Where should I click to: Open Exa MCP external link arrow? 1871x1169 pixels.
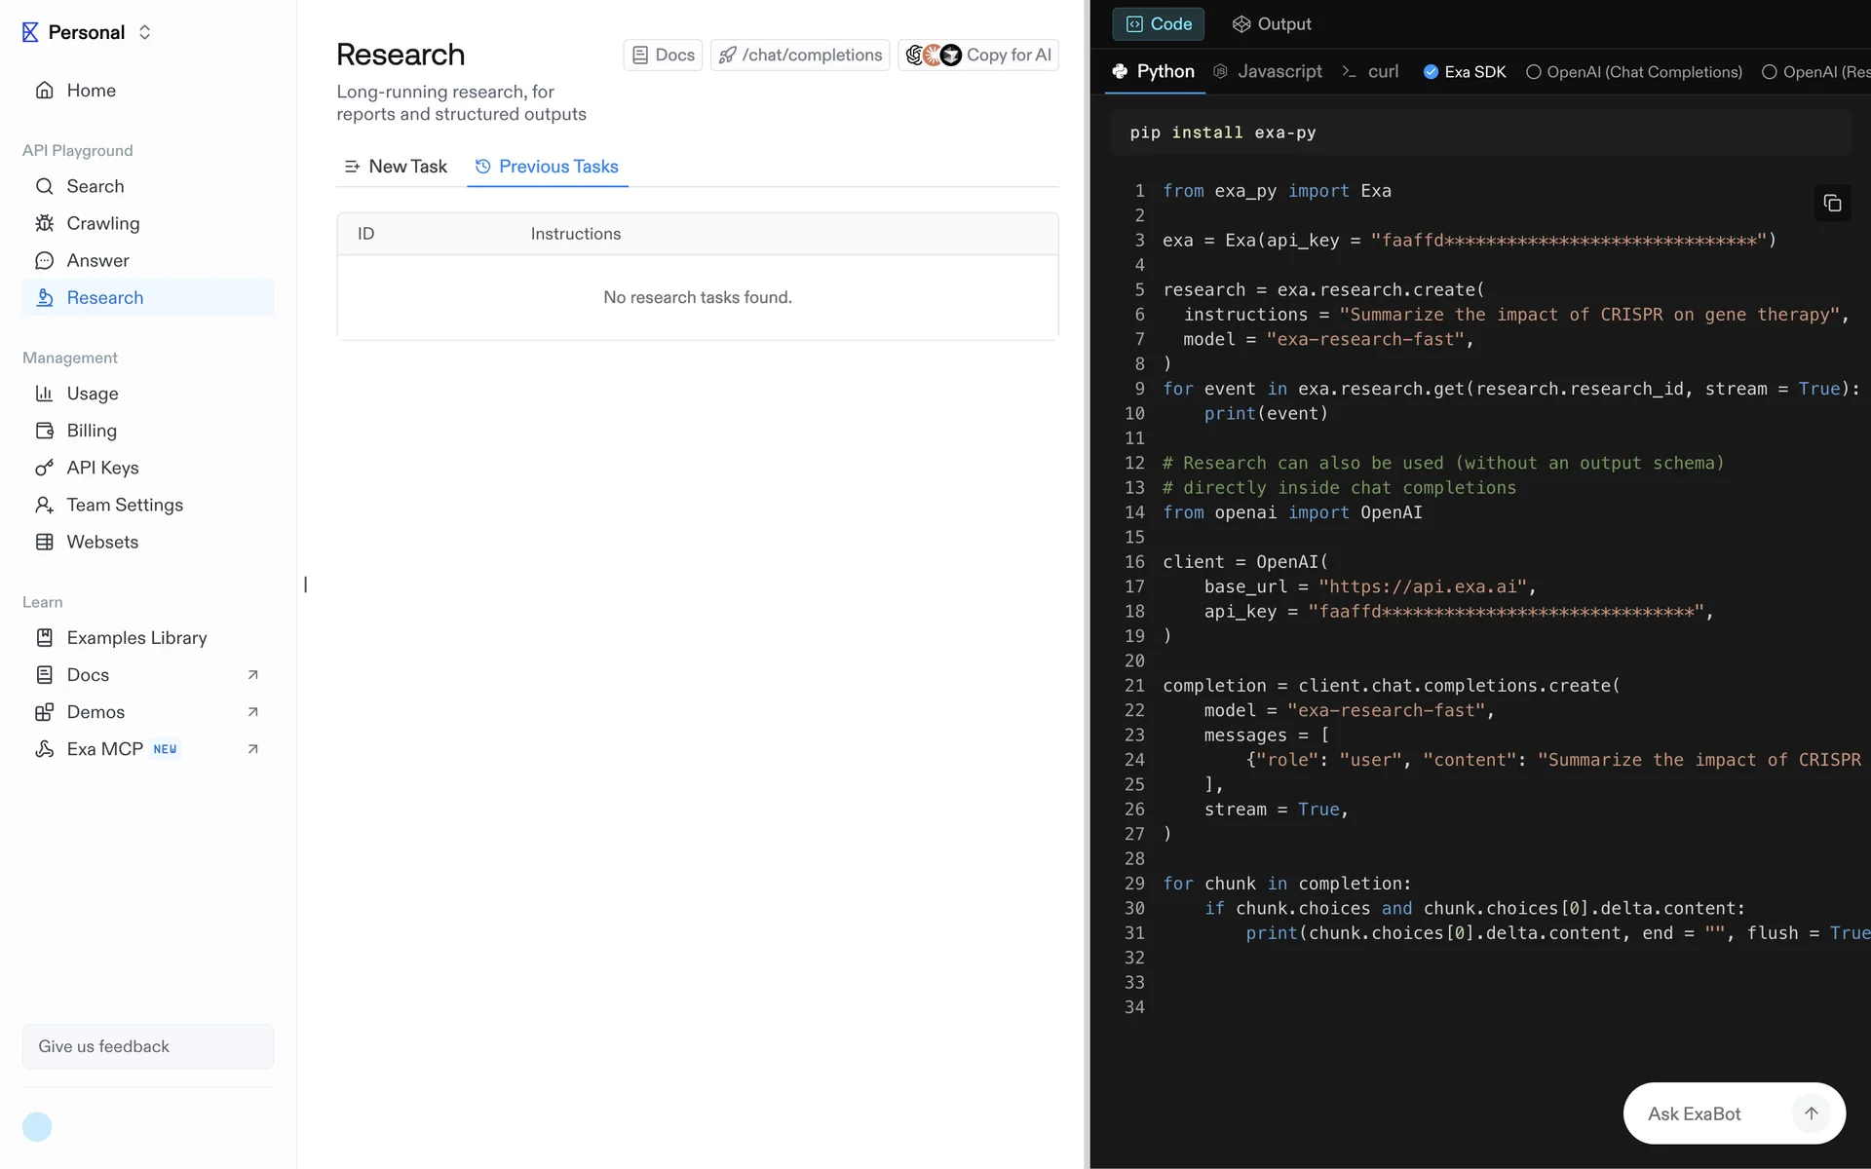(x=252, y=749)
